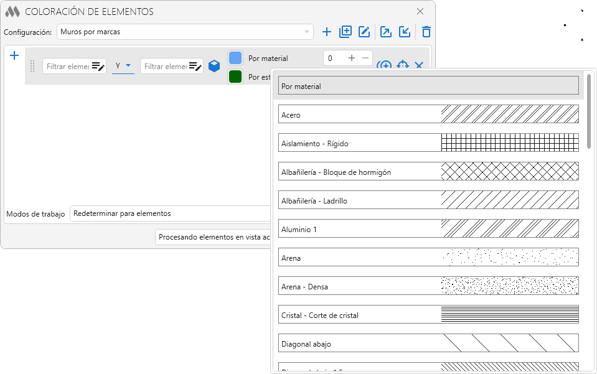Select the Acero hatch pattern

click(x=428, y=115)
